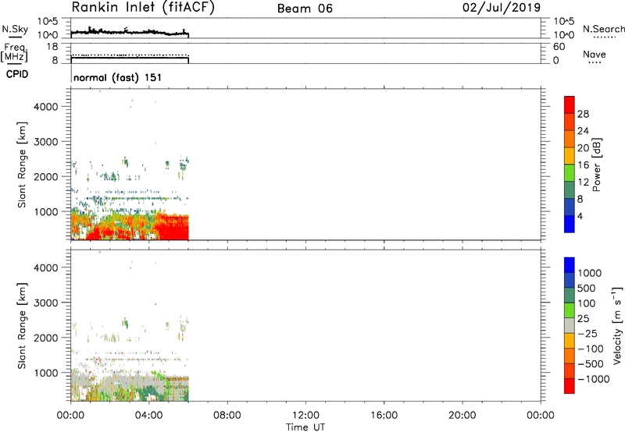The image size is (625, 432).
Task: Click the sky noise trace line
Action: 130,32
